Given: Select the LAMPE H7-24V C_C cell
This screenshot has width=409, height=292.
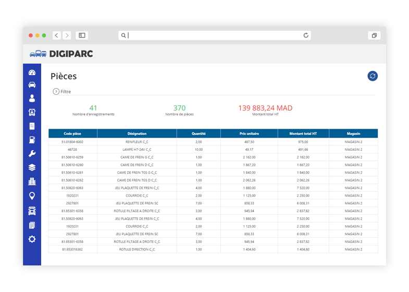Looking at the screenshot, I should (137, 150).
